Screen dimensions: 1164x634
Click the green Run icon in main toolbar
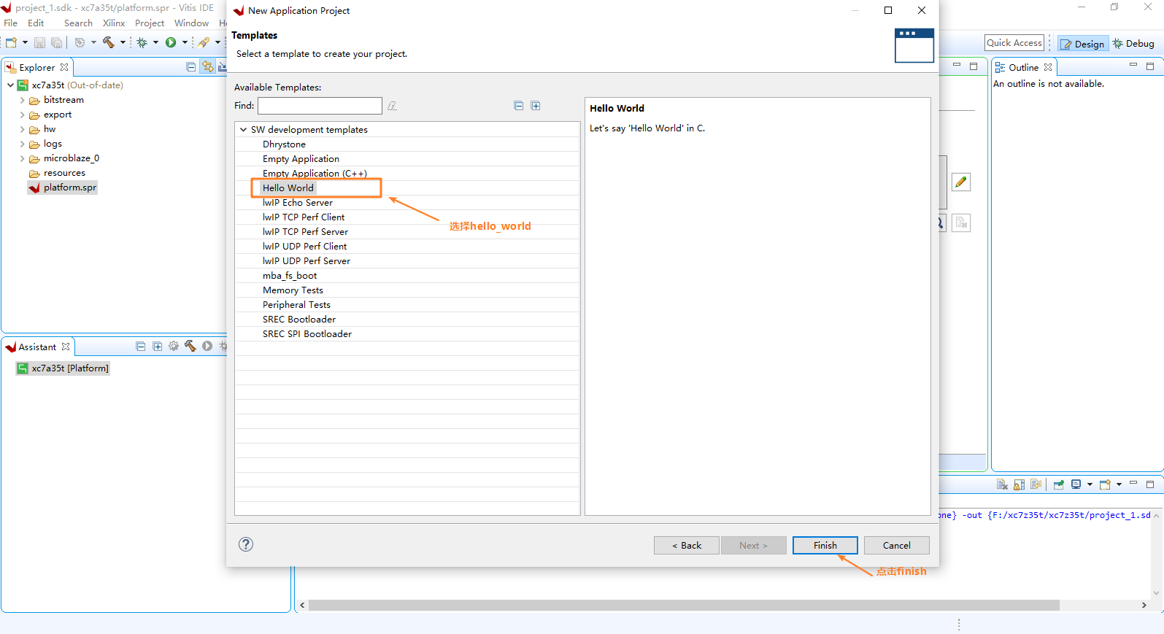tap(171, 42)
